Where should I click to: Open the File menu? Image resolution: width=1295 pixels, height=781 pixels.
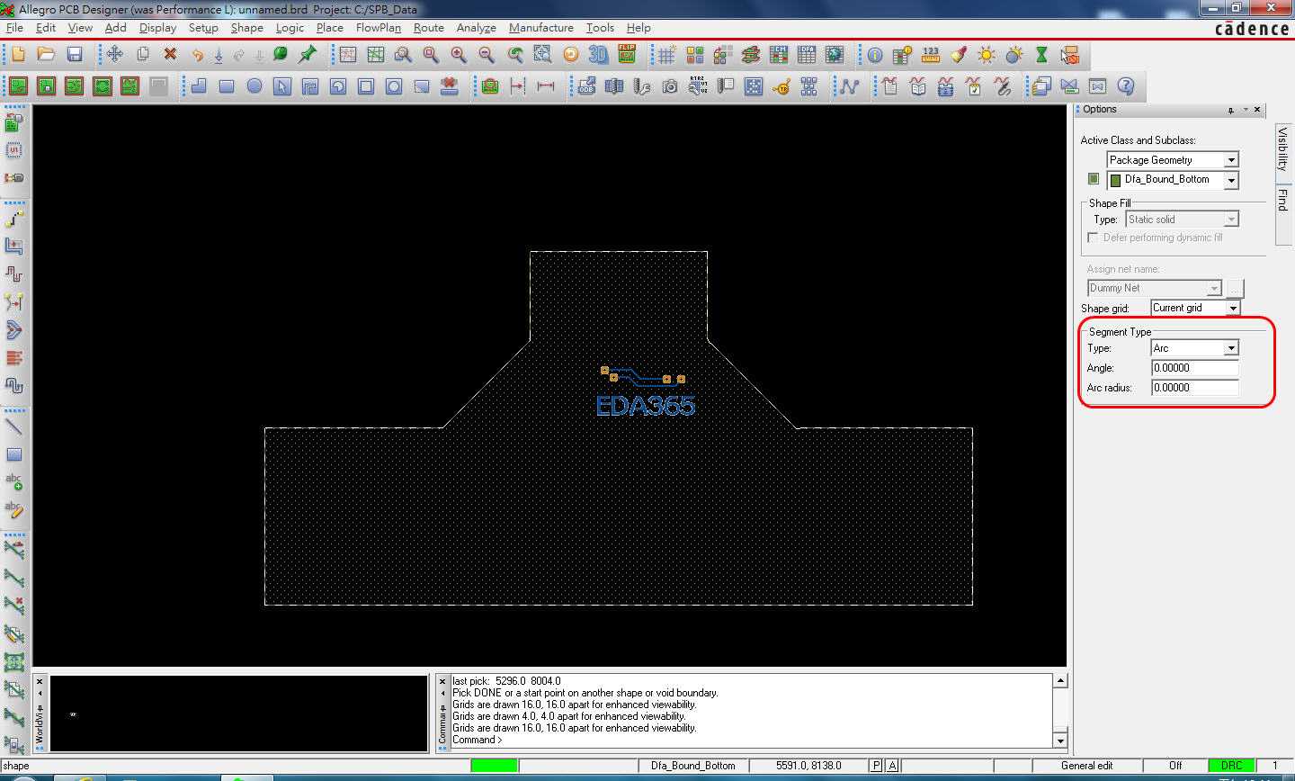[14, 28]
